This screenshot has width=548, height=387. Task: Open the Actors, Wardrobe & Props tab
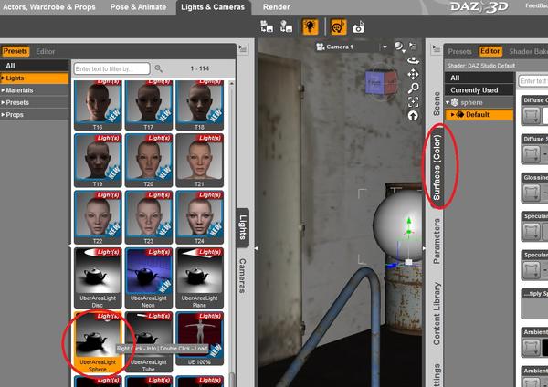coord(49,7)
